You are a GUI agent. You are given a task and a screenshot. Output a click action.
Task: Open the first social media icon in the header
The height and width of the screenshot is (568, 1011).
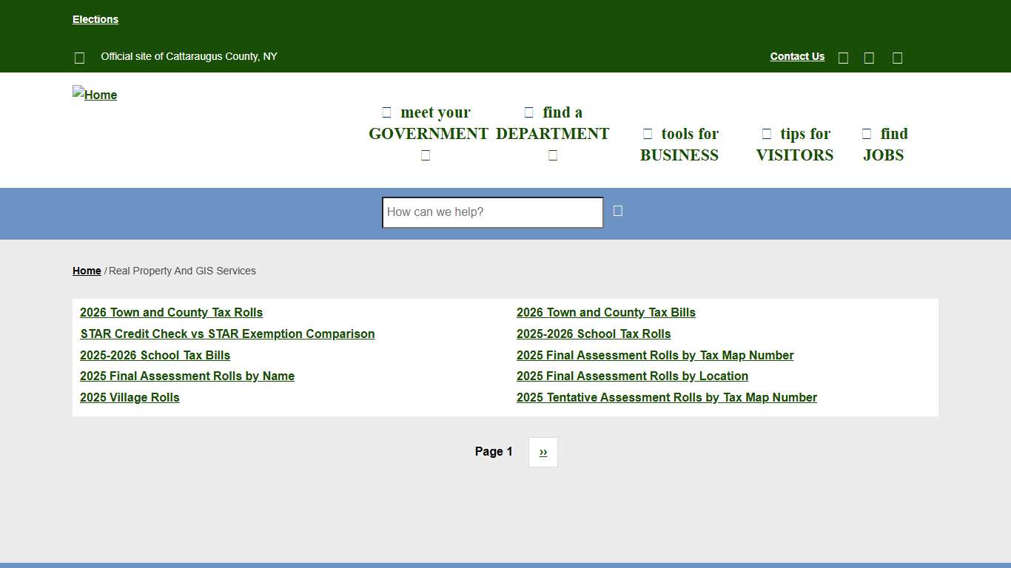click(x=843, y=57)
